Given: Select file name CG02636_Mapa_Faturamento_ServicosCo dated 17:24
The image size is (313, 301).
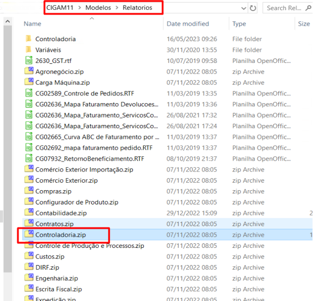Looking at the screenshot, I should (x=97, y=126).
